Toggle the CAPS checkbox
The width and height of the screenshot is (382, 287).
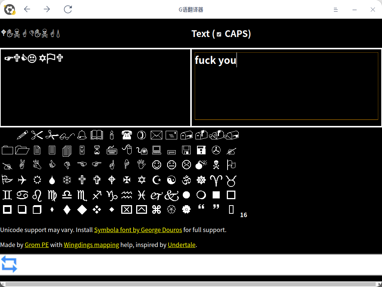click(x=219, y=34)
